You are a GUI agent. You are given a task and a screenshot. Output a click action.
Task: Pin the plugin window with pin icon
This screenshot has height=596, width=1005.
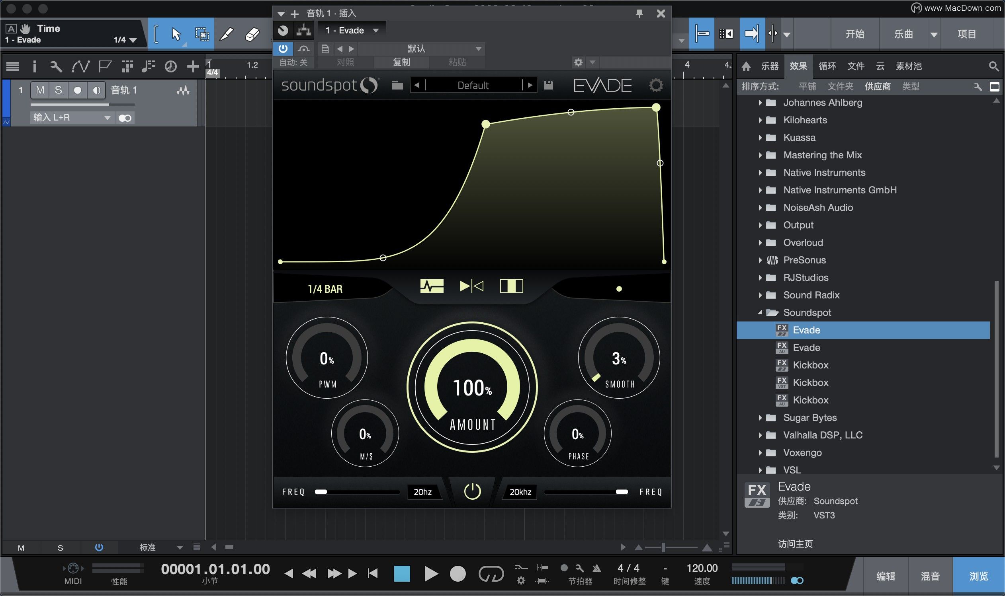[639, 14]
